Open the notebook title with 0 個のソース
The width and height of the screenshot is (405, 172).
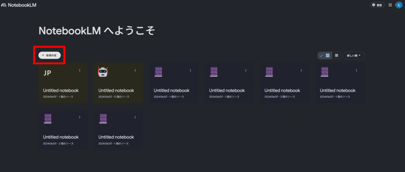pyautogui.click(x=116, y=91)
